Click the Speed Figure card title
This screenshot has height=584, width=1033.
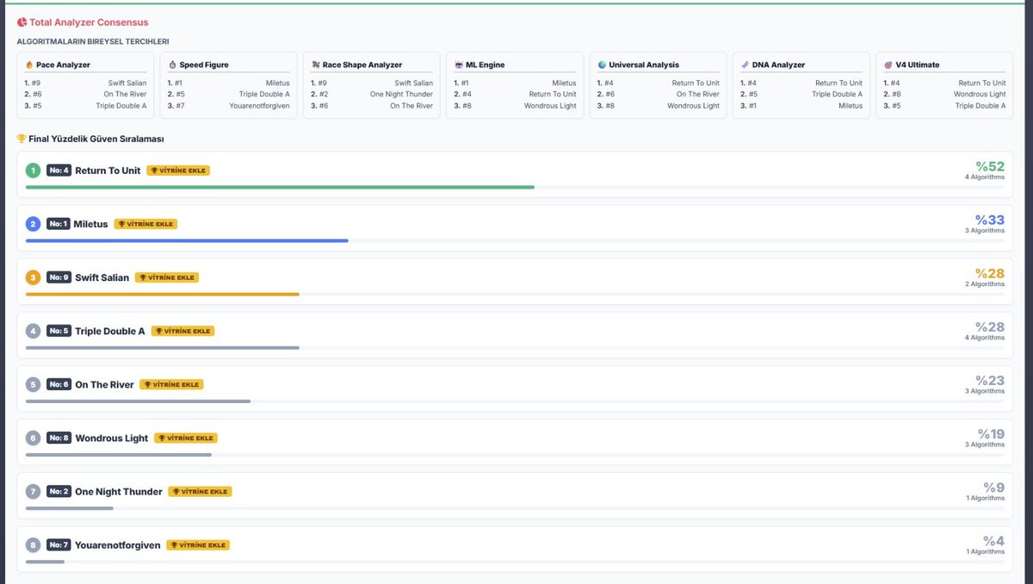204,65
